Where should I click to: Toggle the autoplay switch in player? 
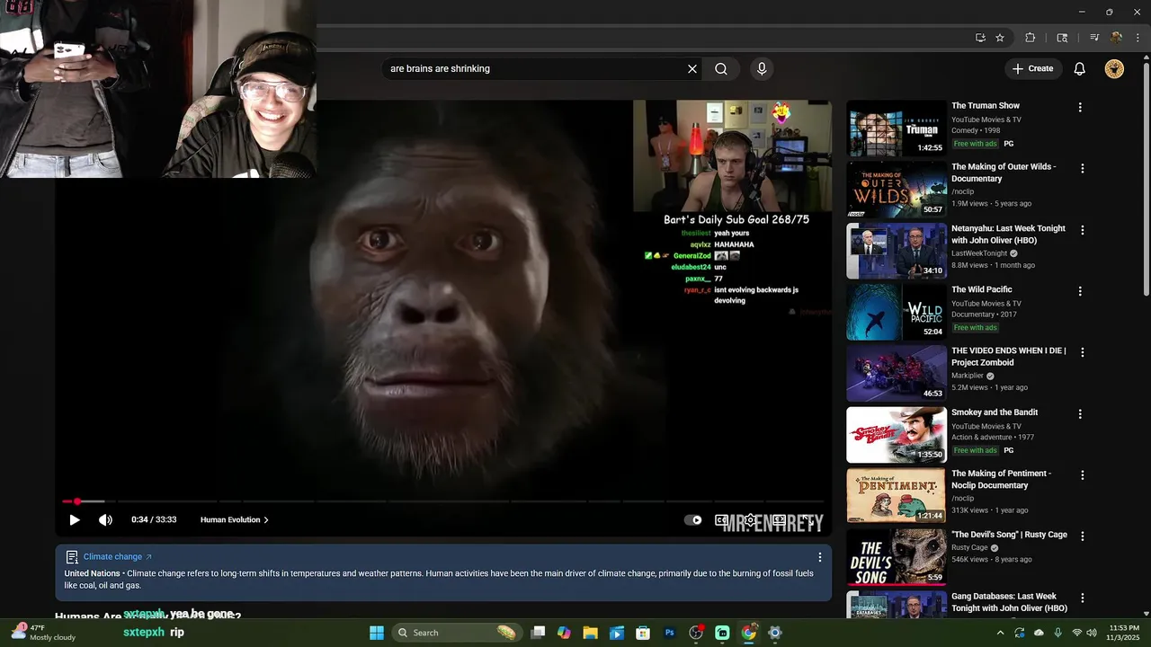pos(693,519)
